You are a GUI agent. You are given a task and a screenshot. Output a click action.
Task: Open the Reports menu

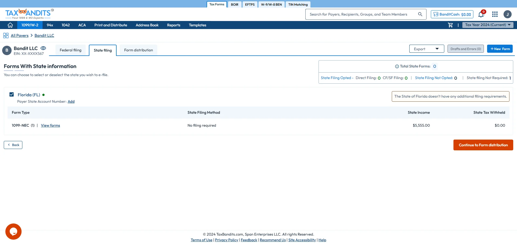click(174, 25)
